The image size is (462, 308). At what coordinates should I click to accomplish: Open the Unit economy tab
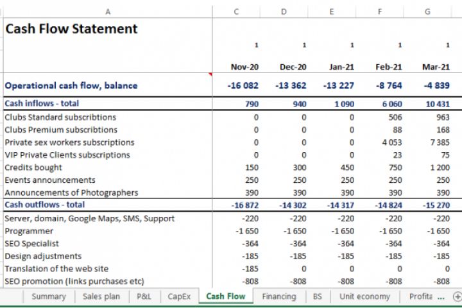[x=364, y=296]
